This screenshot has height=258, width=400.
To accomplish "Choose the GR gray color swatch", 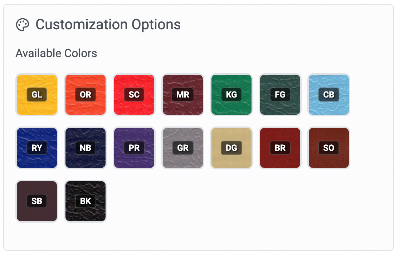I will tap(182, 148).
